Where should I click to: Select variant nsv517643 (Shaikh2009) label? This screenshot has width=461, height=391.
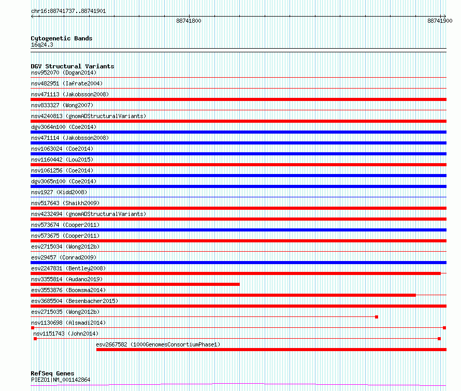(65, 203)
